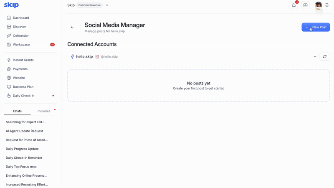Click the user profile avatar

pyautogui.click(x=318, y=5)
